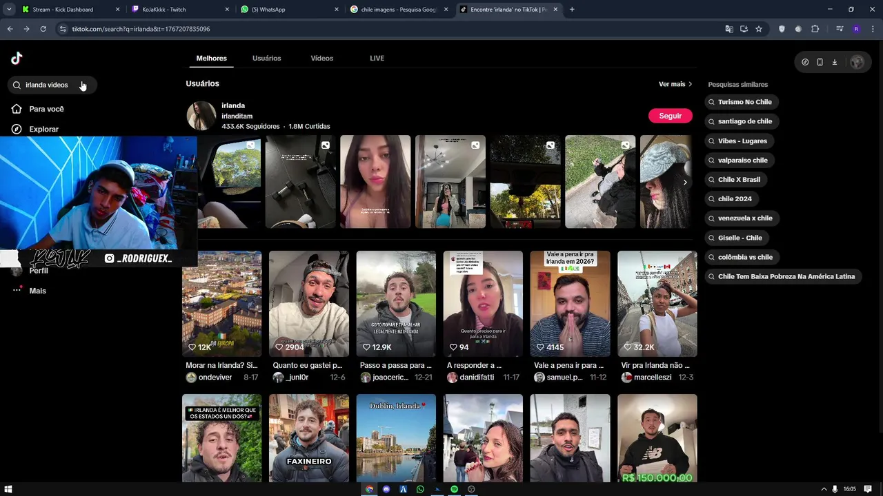Click search icon beside 'Giselle - Chile'
The image size is (883, 496).
[711, 238]
